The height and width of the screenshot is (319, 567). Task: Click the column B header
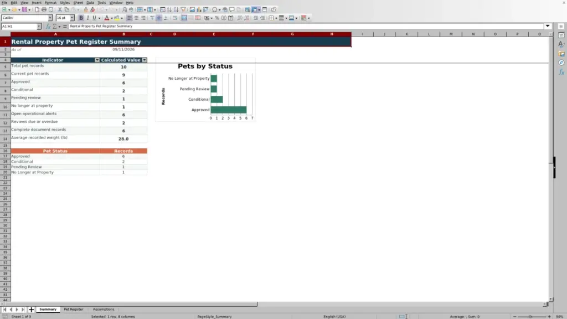(123, 34)
